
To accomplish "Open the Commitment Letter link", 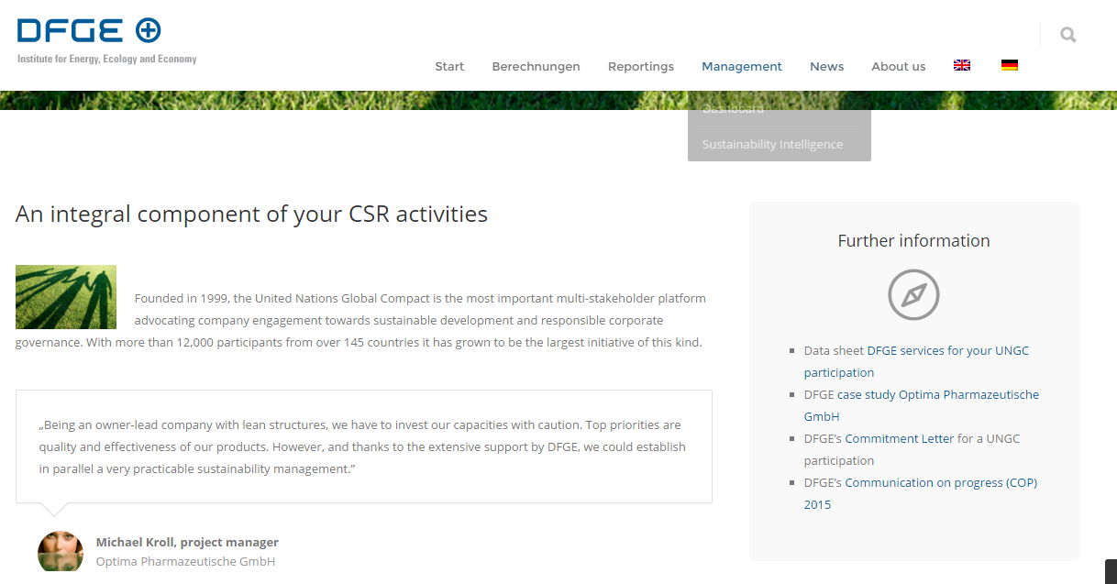I will pos(899,438).
